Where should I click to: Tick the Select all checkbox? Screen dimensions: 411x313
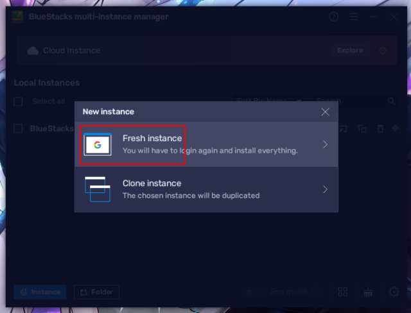click(x=19, y=101)
